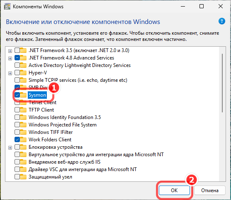Select Windows Projected File System label
Image resolution: width=231 pixels, height=200 pixels.
pos(63,124)
